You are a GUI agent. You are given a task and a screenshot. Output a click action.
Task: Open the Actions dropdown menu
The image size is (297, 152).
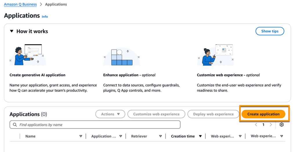click(110, 114)
